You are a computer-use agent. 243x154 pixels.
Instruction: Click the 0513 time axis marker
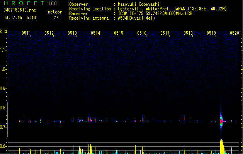click(72, 33)
